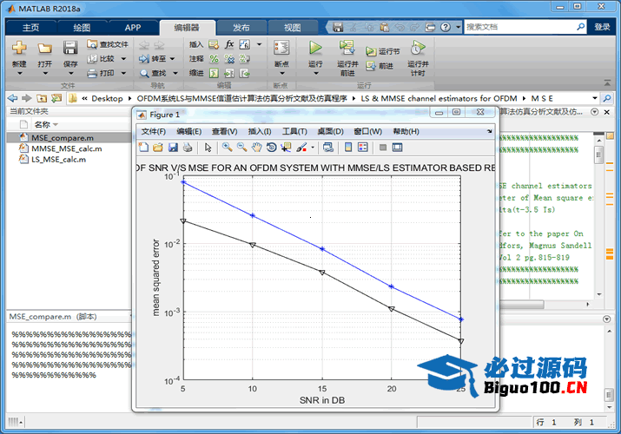This screenshot has width=621, height=434.
Task: Switch to the View (视图) tab
Action: click(293, 27)
